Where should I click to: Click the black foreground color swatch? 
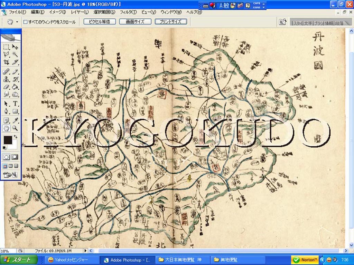coord(8,140)
